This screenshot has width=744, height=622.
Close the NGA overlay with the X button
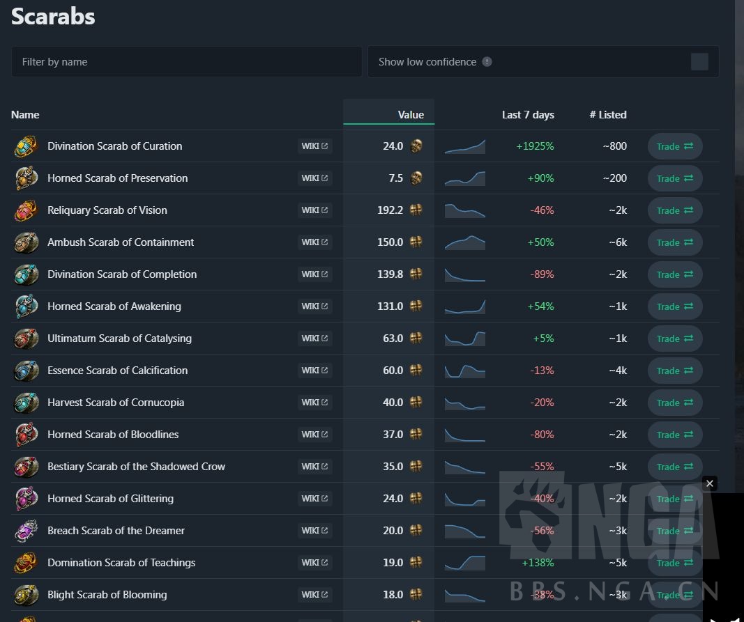pos(710,483)
